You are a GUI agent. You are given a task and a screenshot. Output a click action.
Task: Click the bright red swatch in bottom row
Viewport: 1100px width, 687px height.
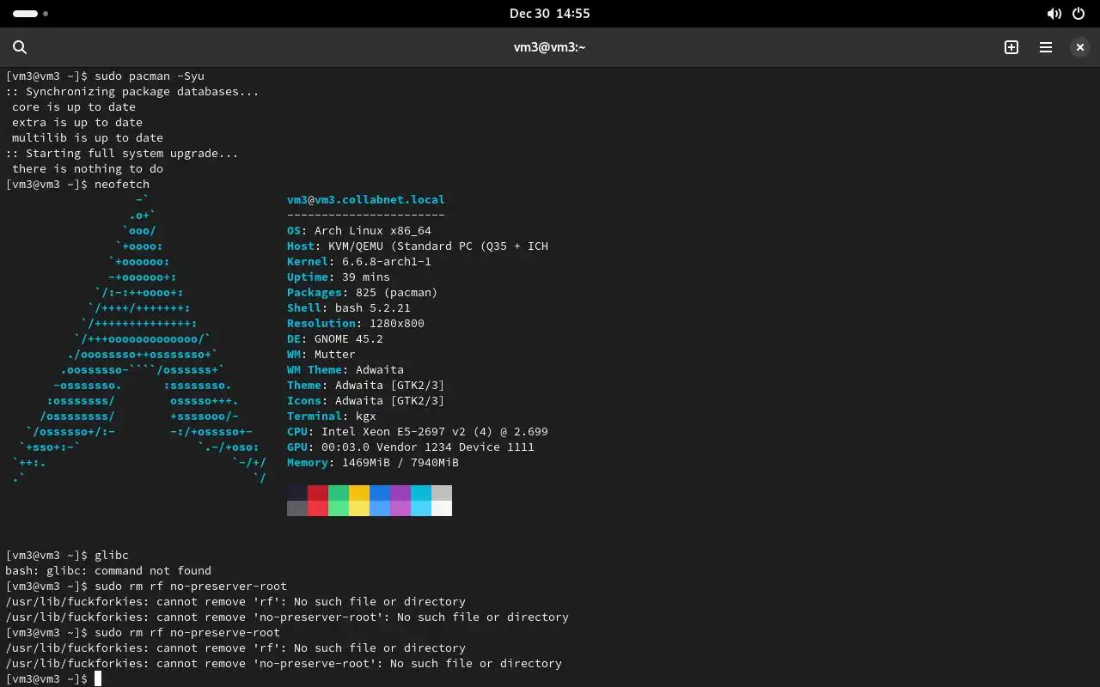318,508
